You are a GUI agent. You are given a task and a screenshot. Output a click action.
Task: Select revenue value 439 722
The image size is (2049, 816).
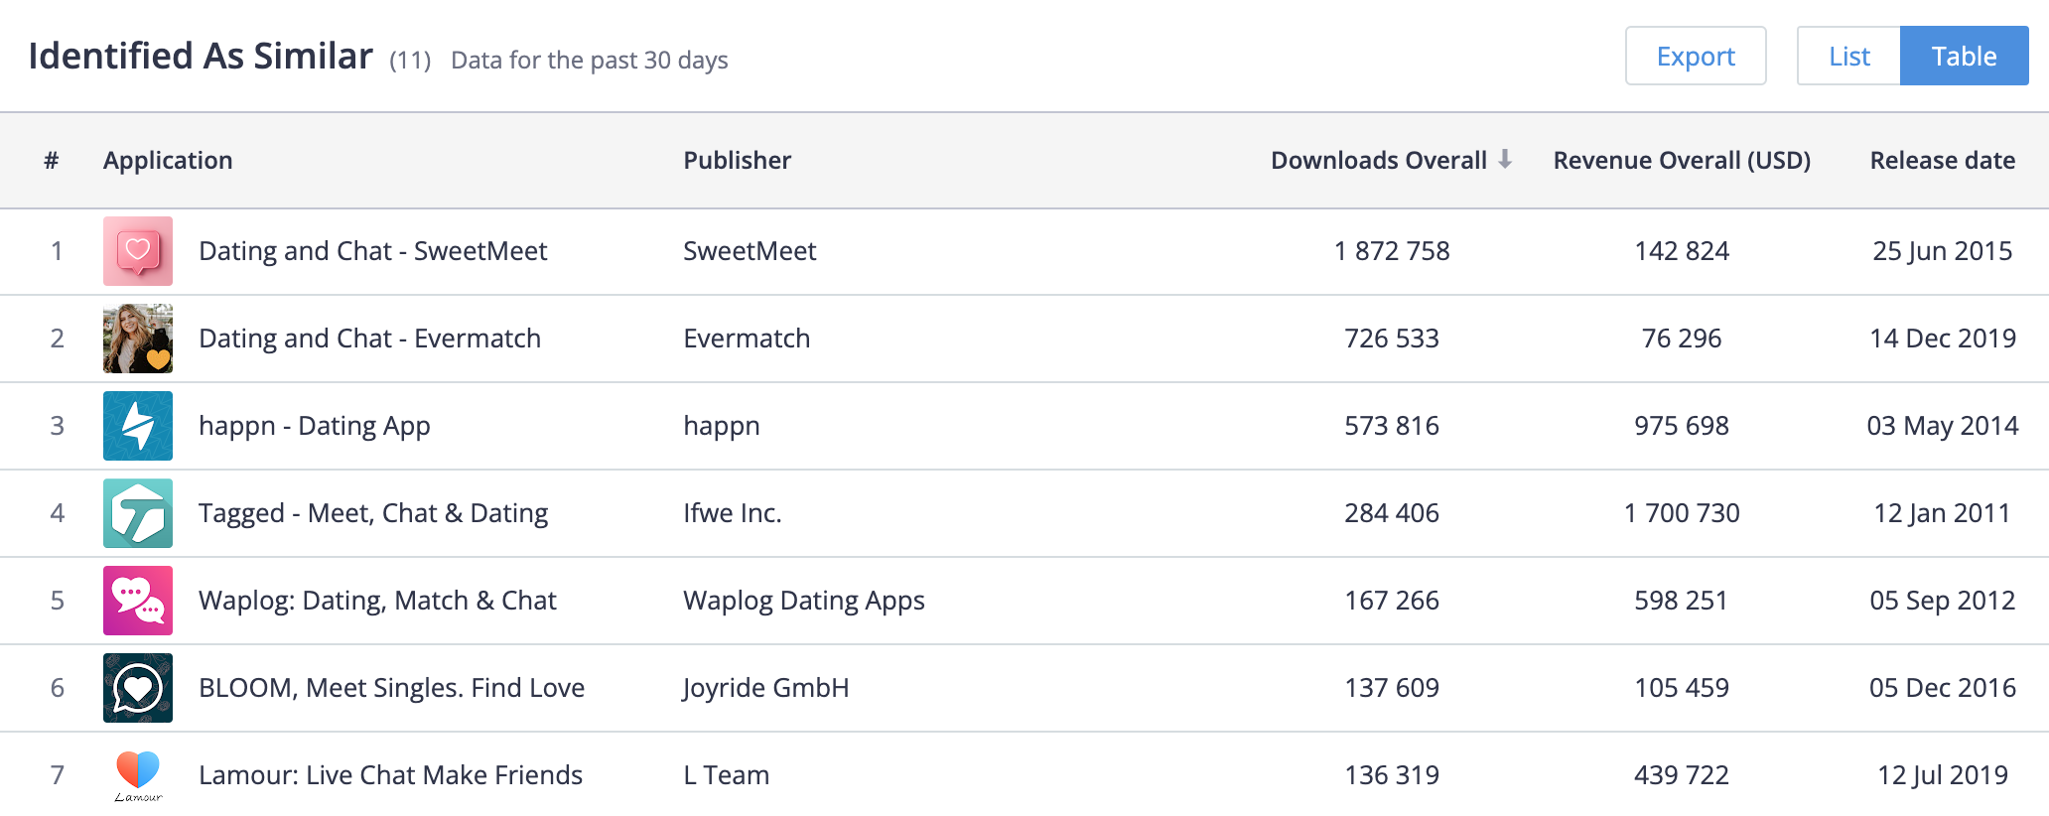[1682, 775]
